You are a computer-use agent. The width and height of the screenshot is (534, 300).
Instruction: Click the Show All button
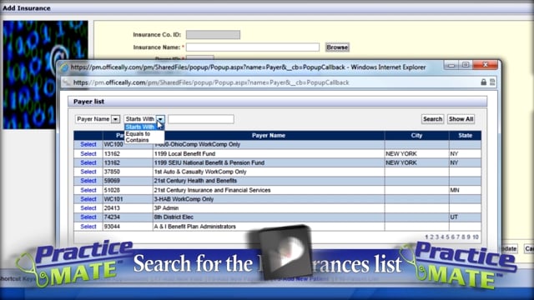(461, 119)
